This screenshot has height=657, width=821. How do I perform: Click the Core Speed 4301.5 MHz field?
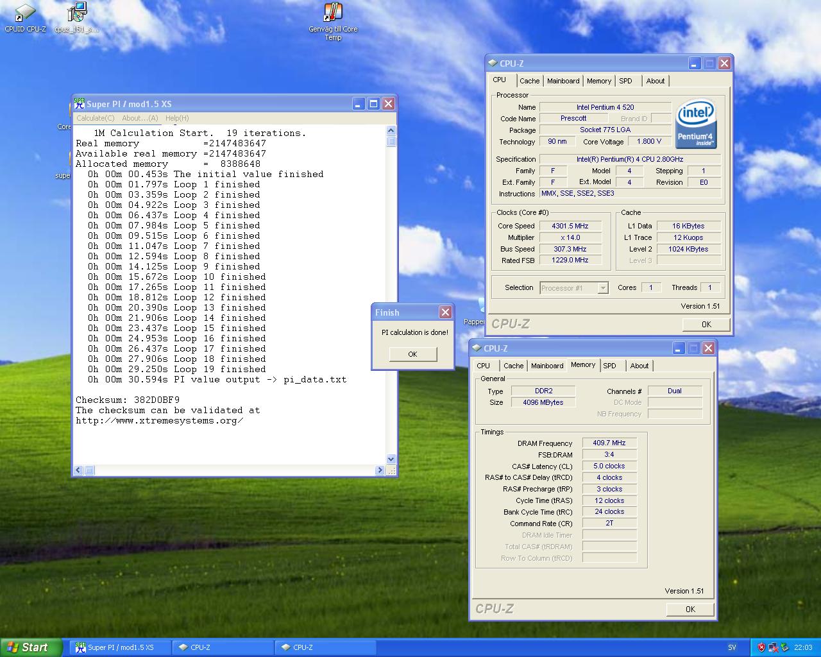tap(570, 226)
